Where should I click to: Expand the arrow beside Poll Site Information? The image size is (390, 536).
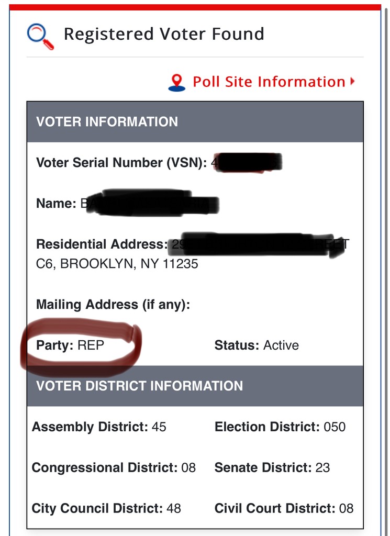tap(353, 82)
